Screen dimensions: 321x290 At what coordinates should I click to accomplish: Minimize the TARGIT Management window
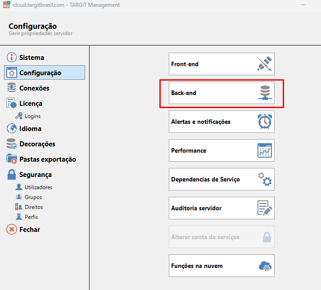click(x=303, y=5)
